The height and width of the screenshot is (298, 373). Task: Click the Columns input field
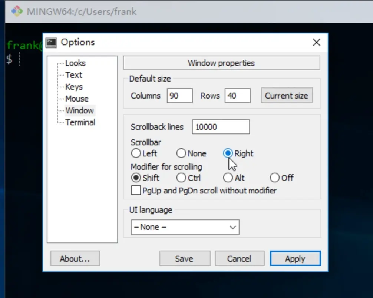179,96
